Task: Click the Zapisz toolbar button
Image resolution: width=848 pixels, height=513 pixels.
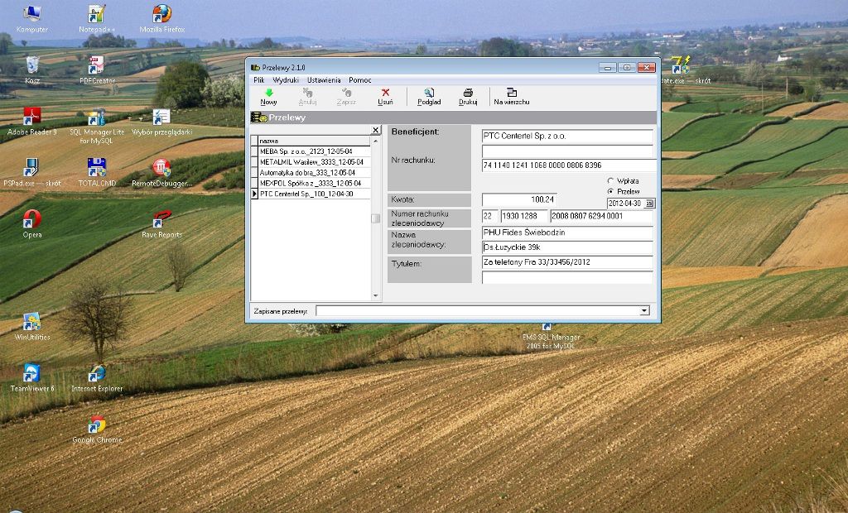Action: [346, 97]
